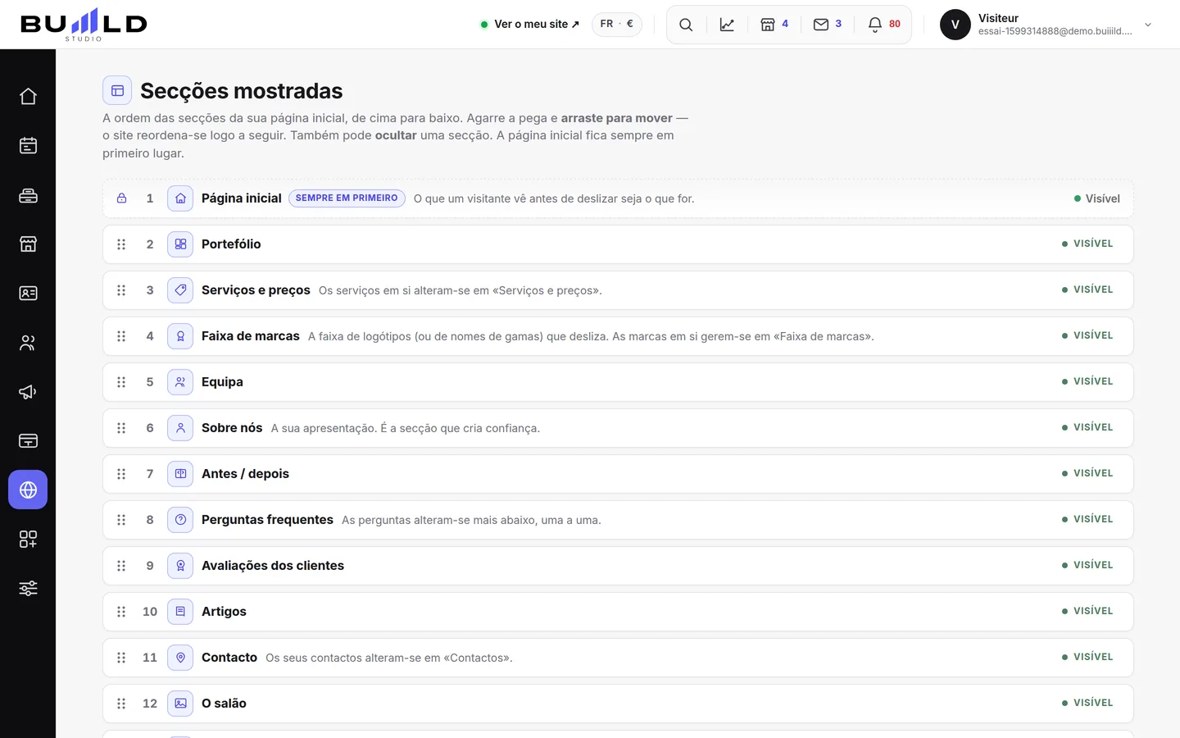
Task: Click the visitor email address text
Action: pos(1055,31)
